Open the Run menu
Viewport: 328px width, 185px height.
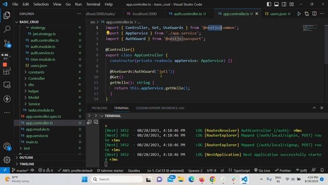tap(78, 4)
